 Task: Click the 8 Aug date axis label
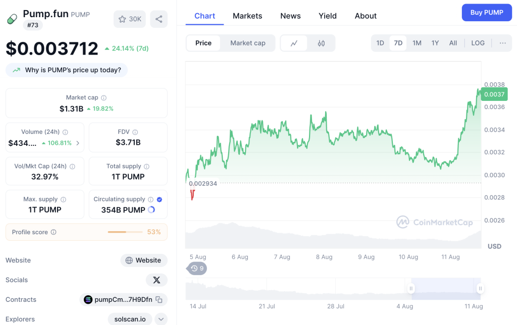pyautogui.click(x=324, y=257)
